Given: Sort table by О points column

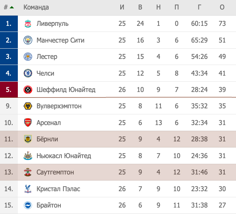Looking at the screenshot, I should (x=222, y=7).
